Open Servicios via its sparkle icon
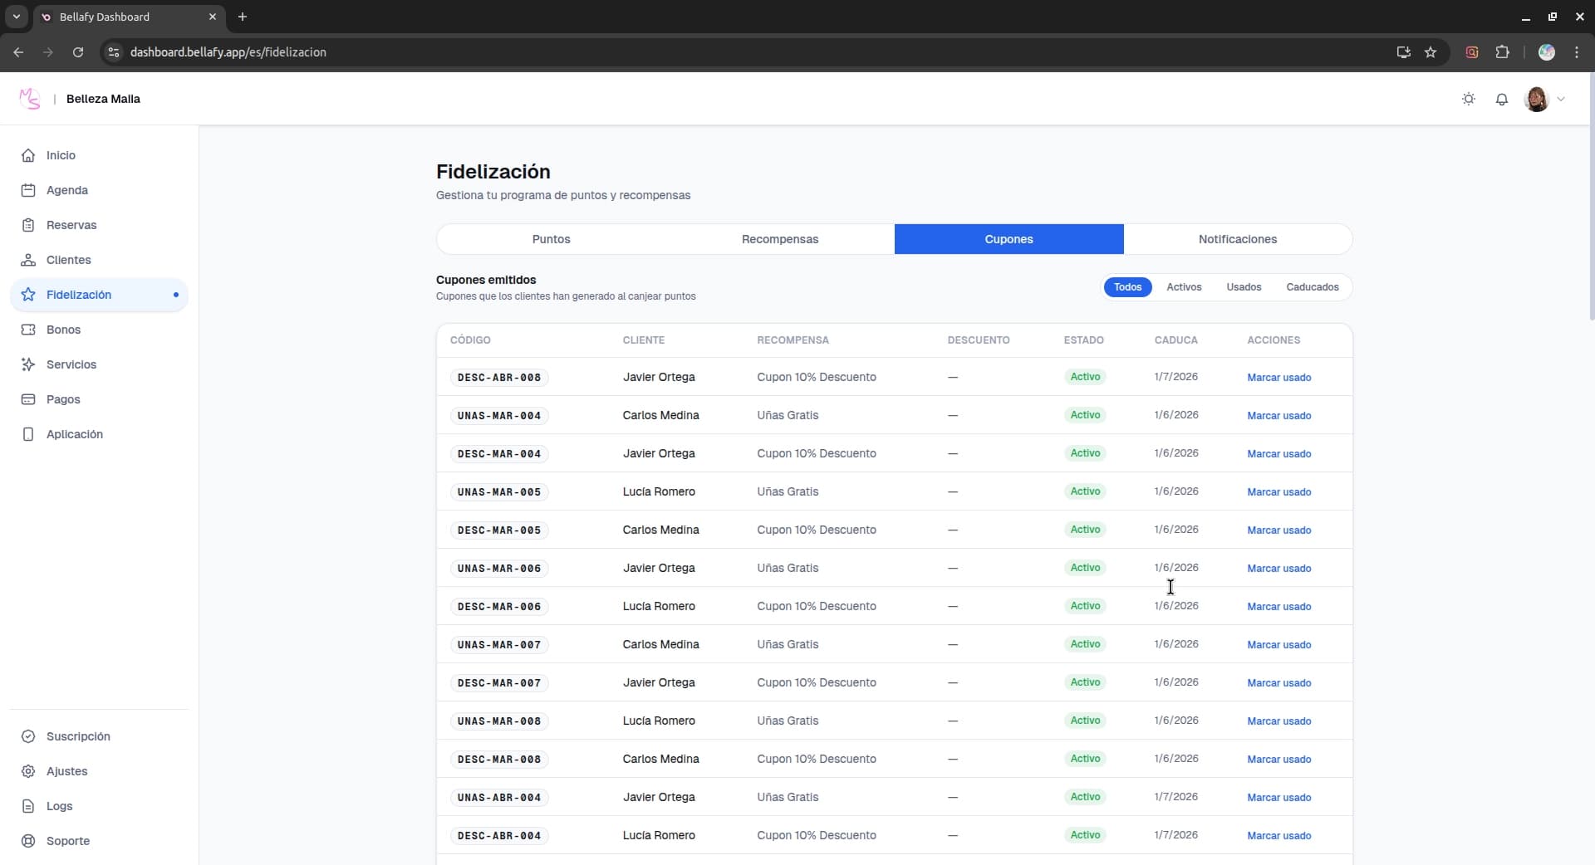The height and width of the screenshot is (865, 1595). pyautogui.click(x=28, y=364)
